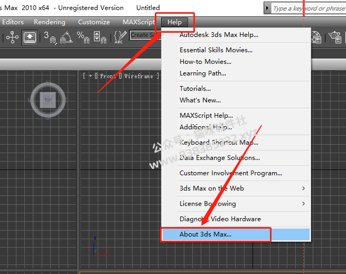This screenshot has height=274, width=346.
Task: Click the Front viewport label
Action: (x=107, y=76)
